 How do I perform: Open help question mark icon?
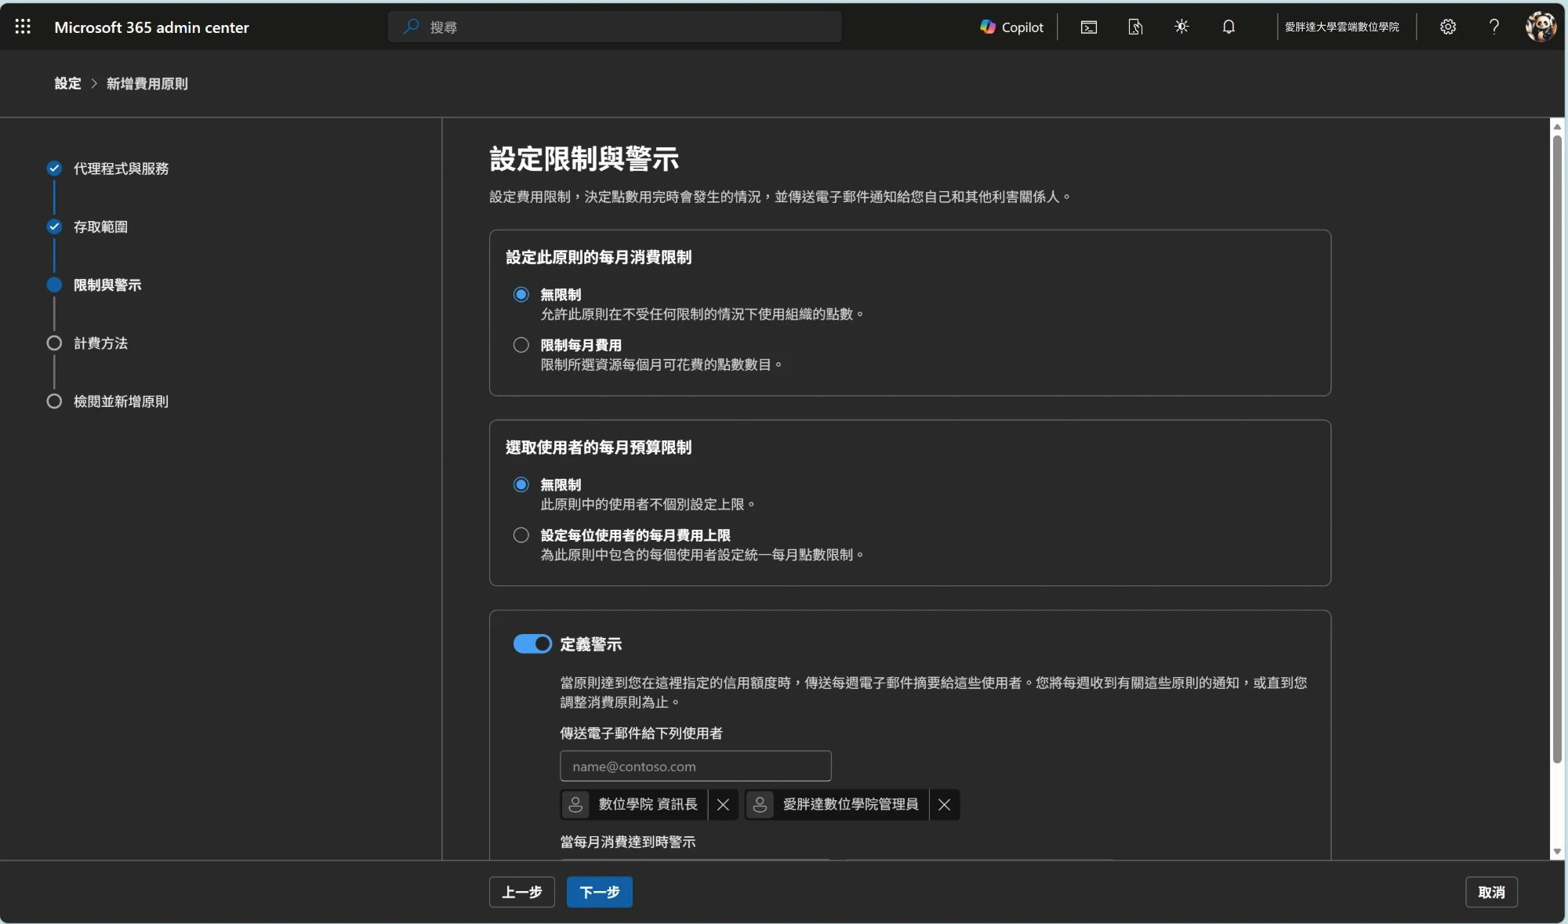[1494, 27]
